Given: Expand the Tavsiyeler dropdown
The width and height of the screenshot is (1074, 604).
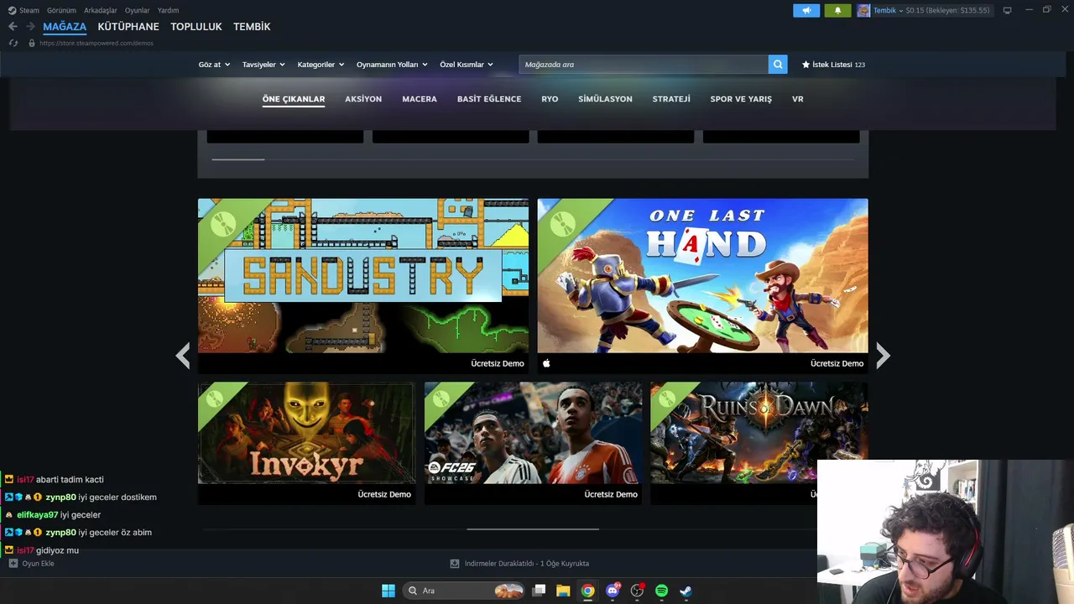Looking at the screenshot, I should tap(263, 65).
